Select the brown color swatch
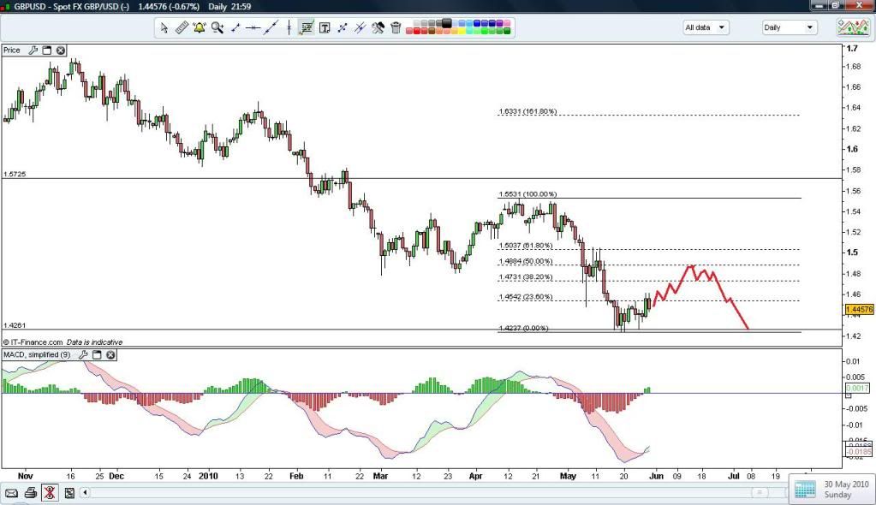This screenshot has height=505, width=876. click(432, 32)
